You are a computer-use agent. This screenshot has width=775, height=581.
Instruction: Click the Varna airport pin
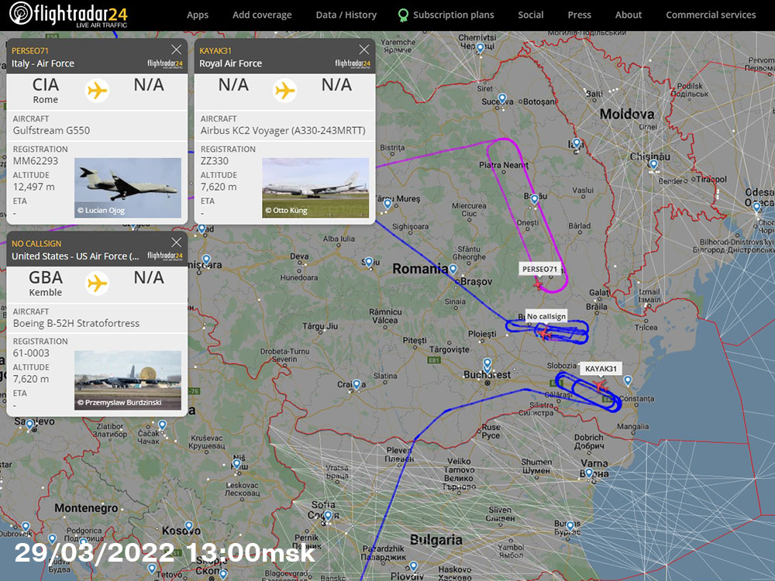click(x=589, y=473)
